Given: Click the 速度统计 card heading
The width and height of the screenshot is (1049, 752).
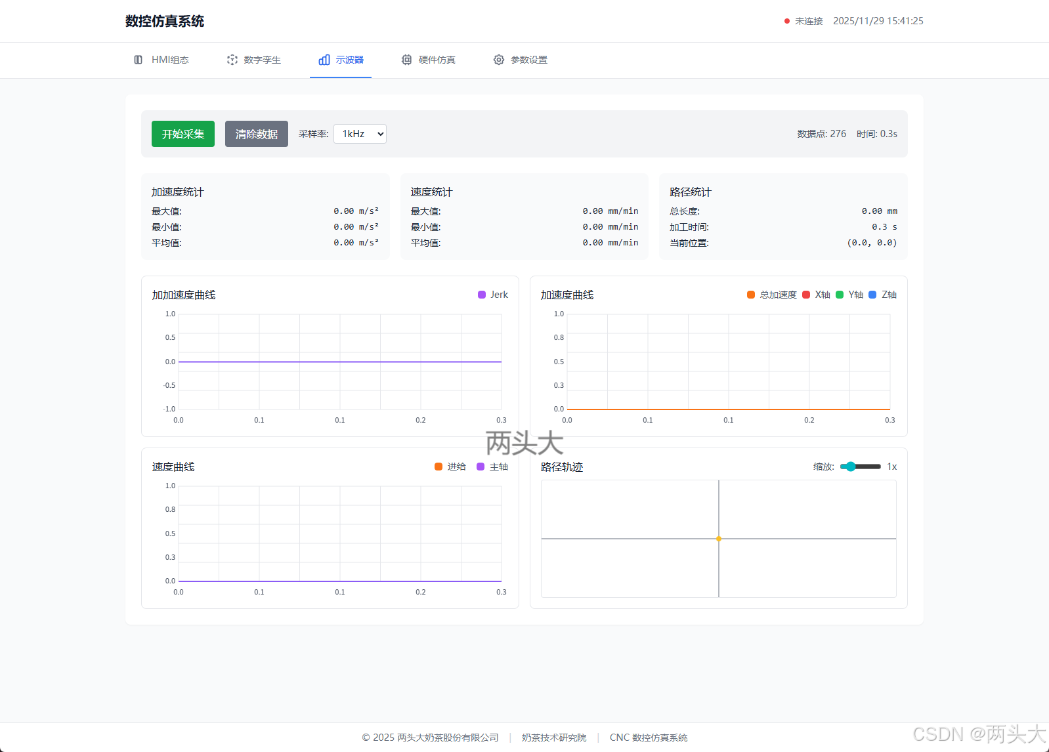Looking at the screenshot, I should [432, 192].
